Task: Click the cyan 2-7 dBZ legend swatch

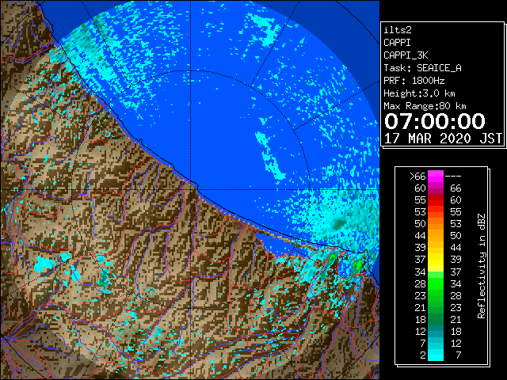Action: [436, 355]
